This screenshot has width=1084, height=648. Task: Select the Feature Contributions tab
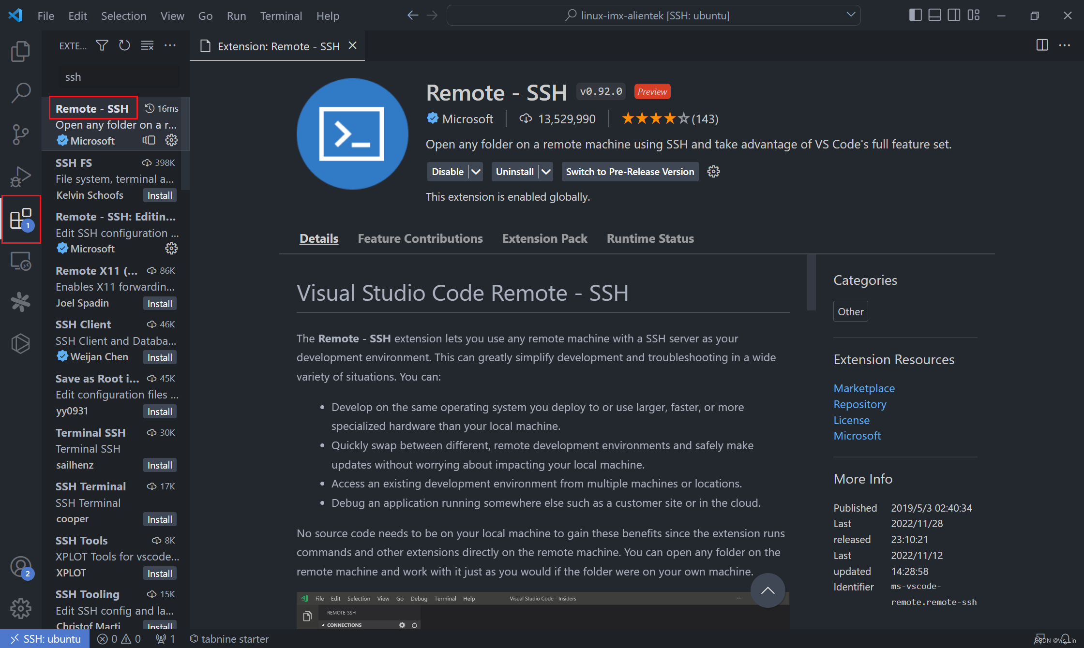click(x=419, y=238)
